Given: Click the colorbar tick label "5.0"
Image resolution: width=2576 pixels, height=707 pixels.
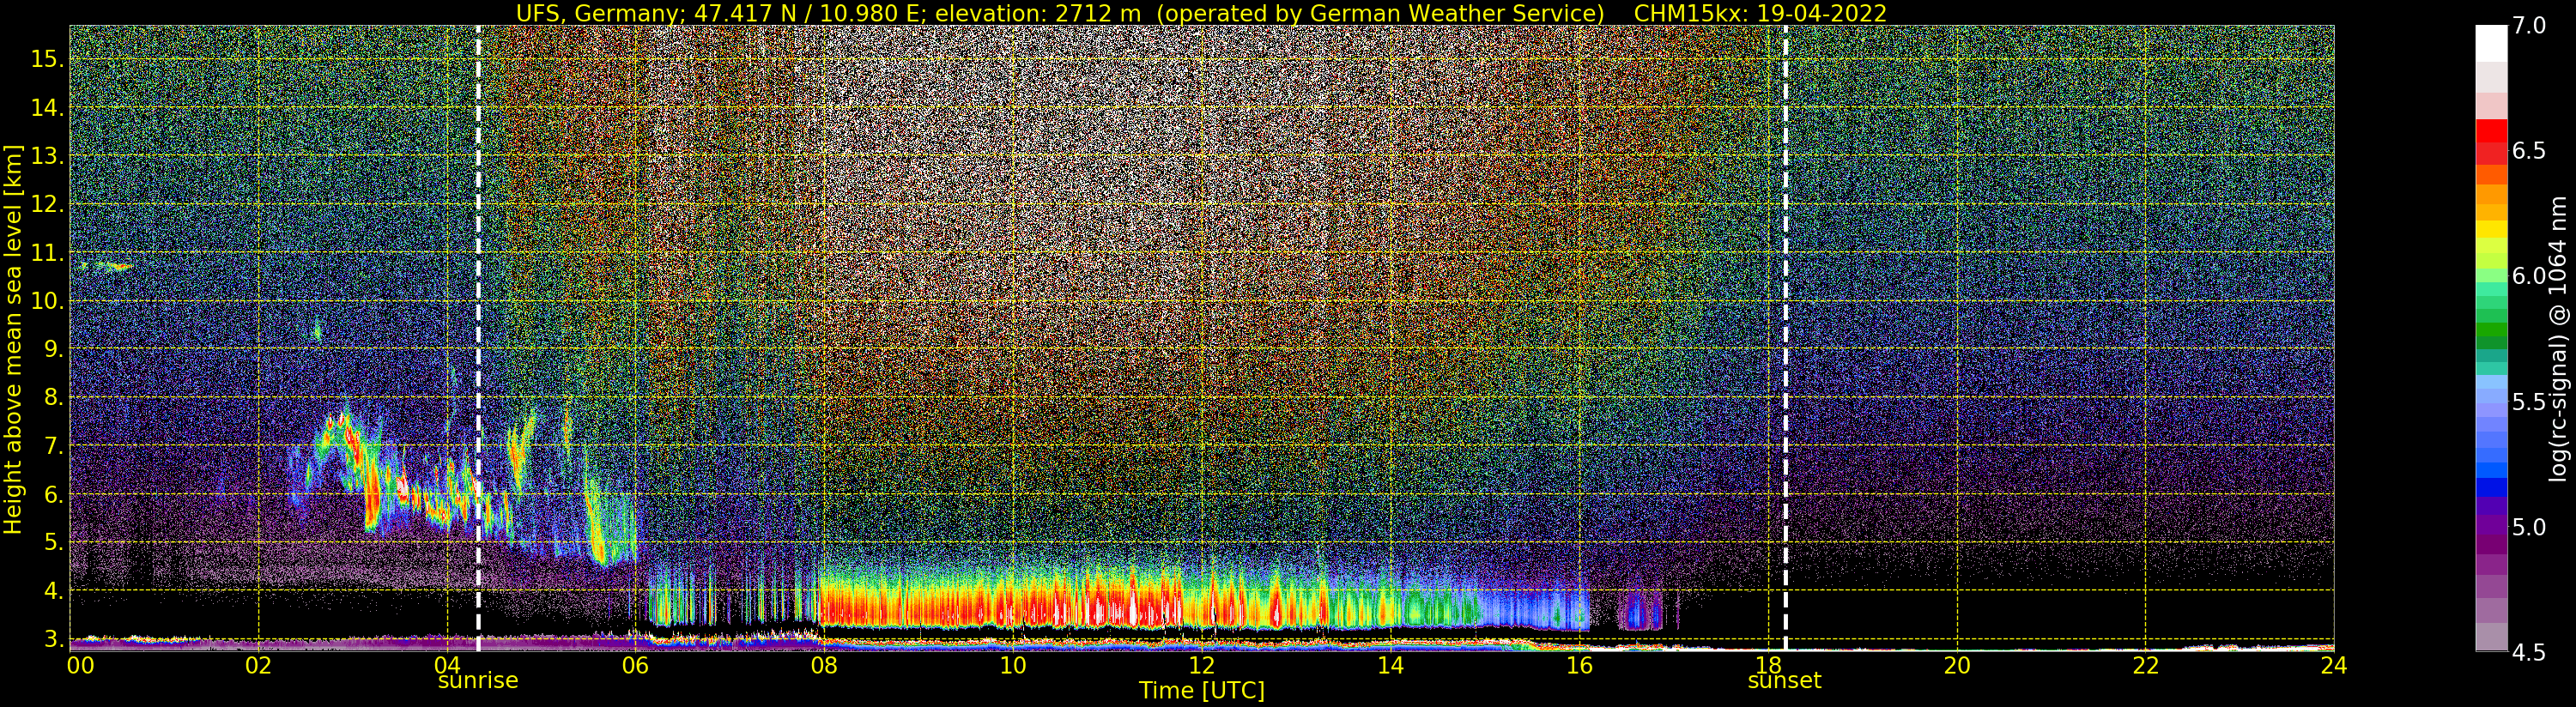Looking at the screenshot, I should pos(2528,527).
